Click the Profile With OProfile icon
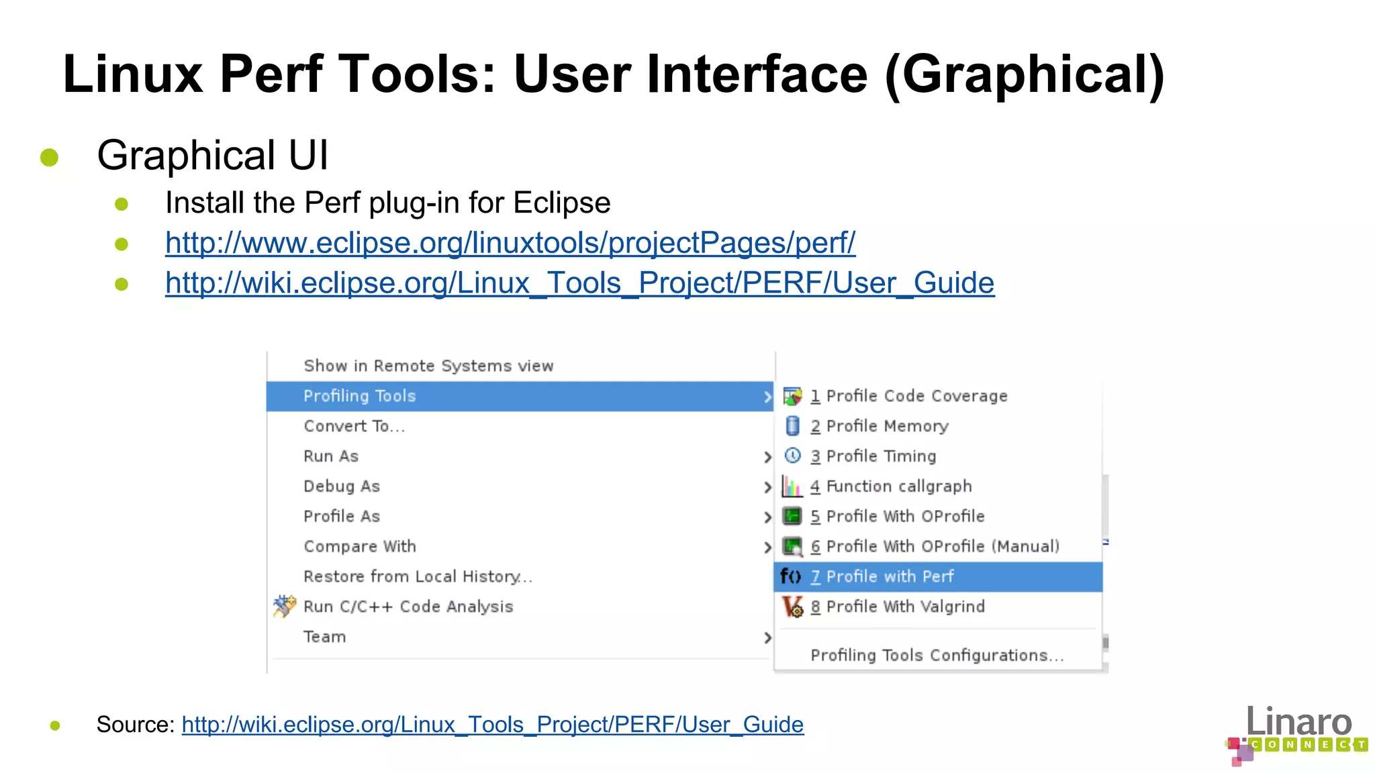This screenshot has width=1375, height=773. [x=792, y=516]
